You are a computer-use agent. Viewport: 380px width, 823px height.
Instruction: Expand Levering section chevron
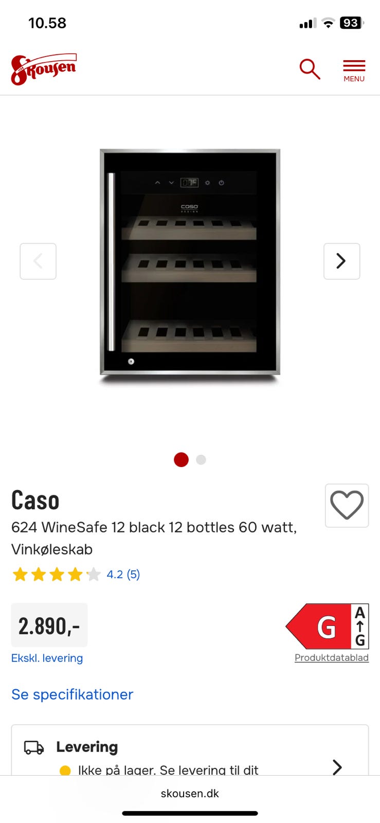tap(337, 767)
